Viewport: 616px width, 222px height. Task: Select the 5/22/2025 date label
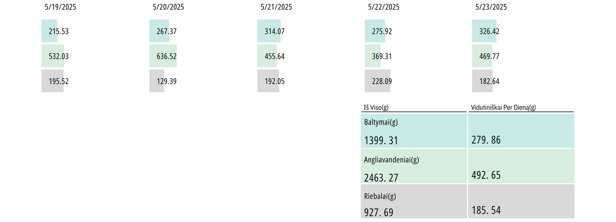click(x=384, y=7)
